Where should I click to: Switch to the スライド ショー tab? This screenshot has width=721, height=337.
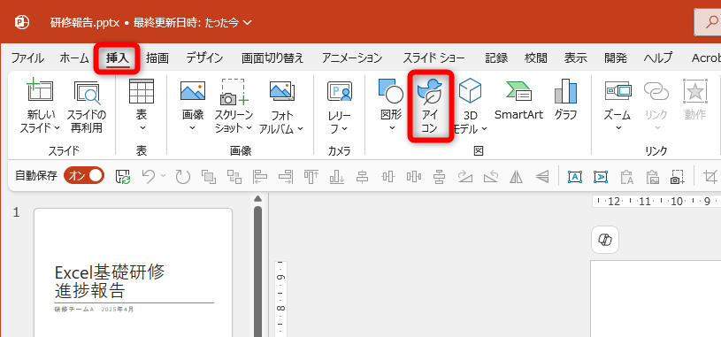coord(433,57)
